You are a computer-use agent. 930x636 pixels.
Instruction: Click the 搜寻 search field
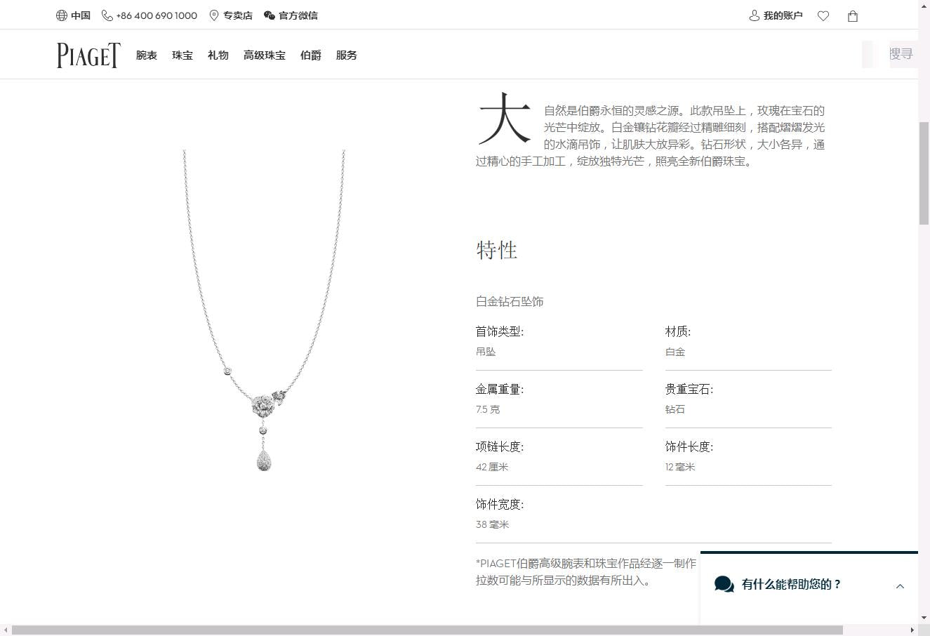point(901,54)
